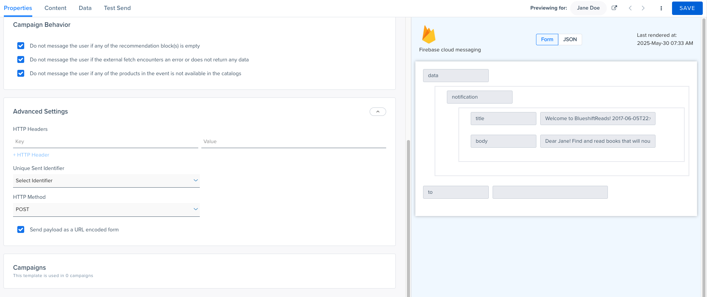Click the SAVE button
Screen dimensions: 707x297
pos(687,8)
